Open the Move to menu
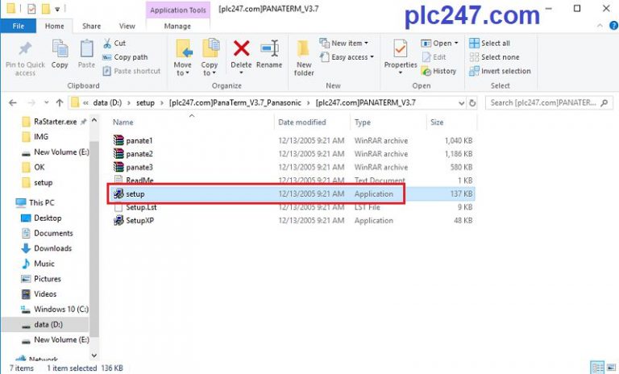This screenshot has width=619, height=374. point(183,58)
